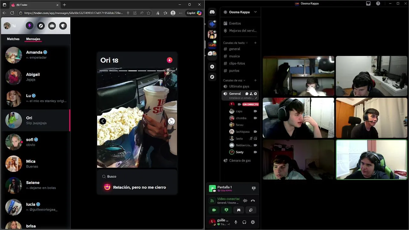Refresh the Tinder page
The image size is (409, 230).
pos(12,13)
